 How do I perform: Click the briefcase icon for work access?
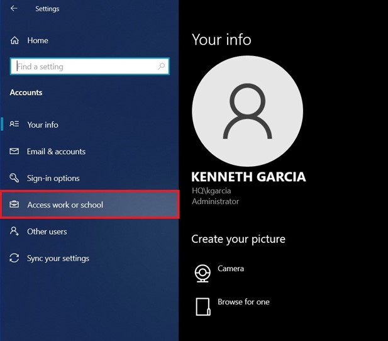pos(14,204)
